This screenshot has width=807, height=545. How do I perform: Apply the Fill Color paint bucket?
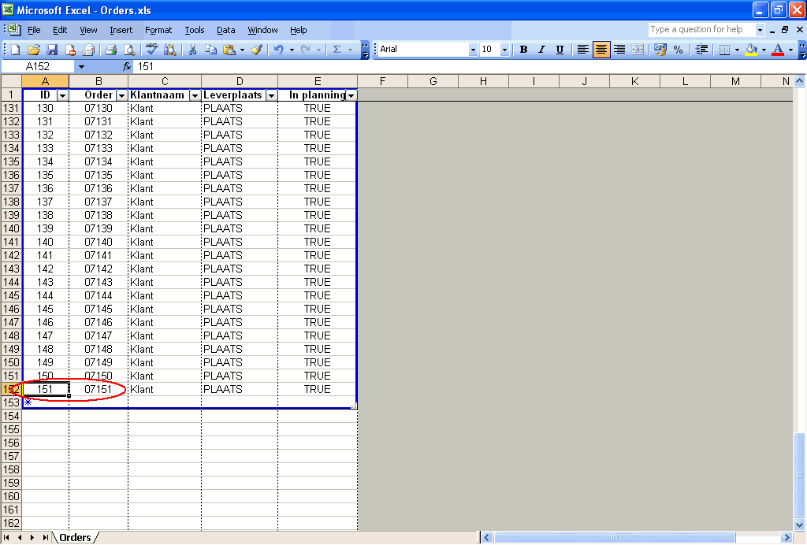click(x=751, y=50)
